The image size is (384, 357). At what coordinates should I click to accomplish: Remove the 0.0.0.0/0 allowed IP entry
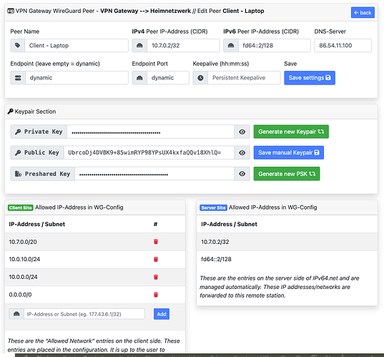pyautogui.click(x=156, y=295)
